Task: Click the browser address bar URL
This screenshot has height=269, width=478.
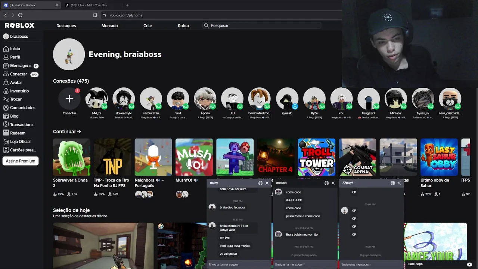Action: pyautogui.click(x=126, y=15)
